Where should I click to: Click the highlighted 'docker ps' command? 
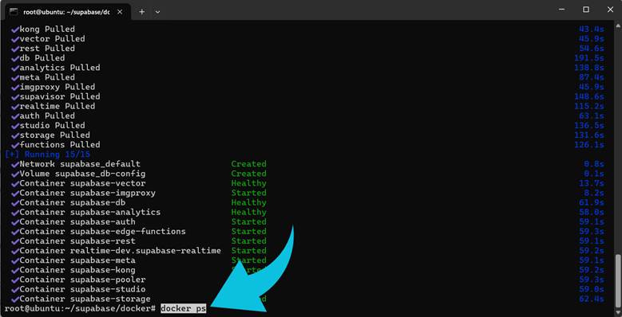(184, 309)
